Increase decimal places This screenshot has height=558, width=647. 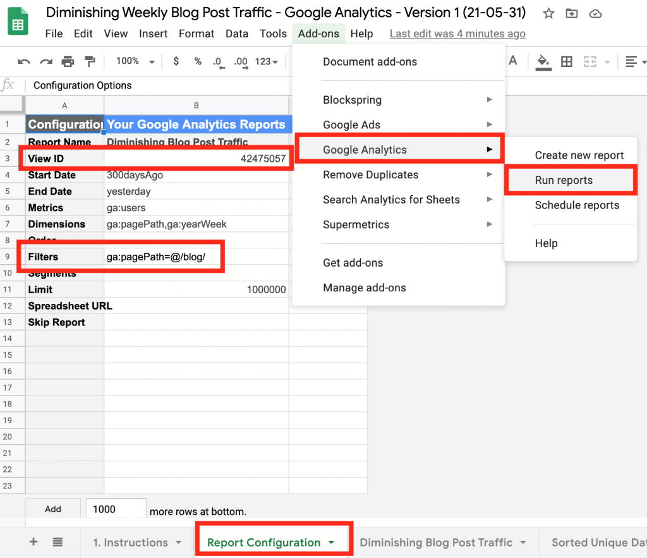pos(241,63)
